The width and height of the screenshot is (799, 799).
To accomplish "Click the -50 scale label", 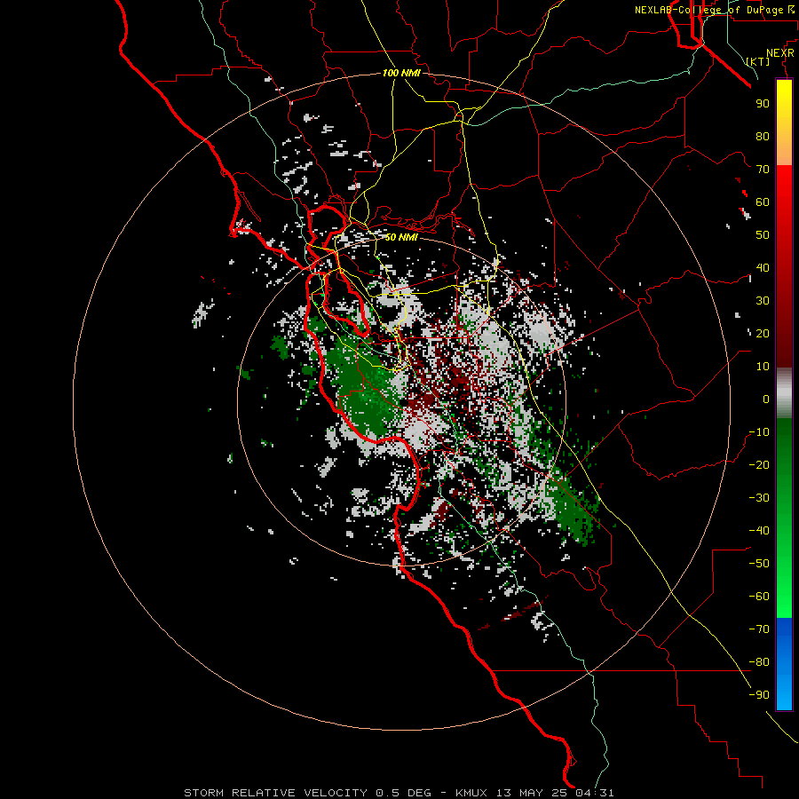I will pyautogui.click(x=759, y=564).
